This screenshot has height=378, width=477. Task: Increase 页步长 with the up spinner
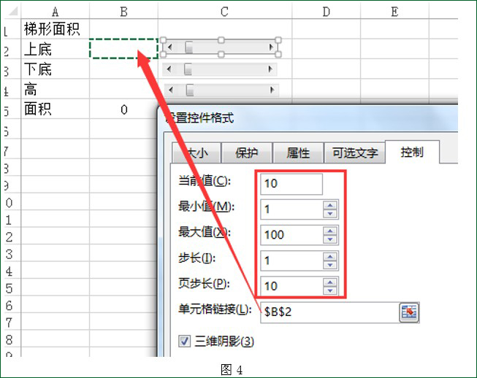(330, 282)
